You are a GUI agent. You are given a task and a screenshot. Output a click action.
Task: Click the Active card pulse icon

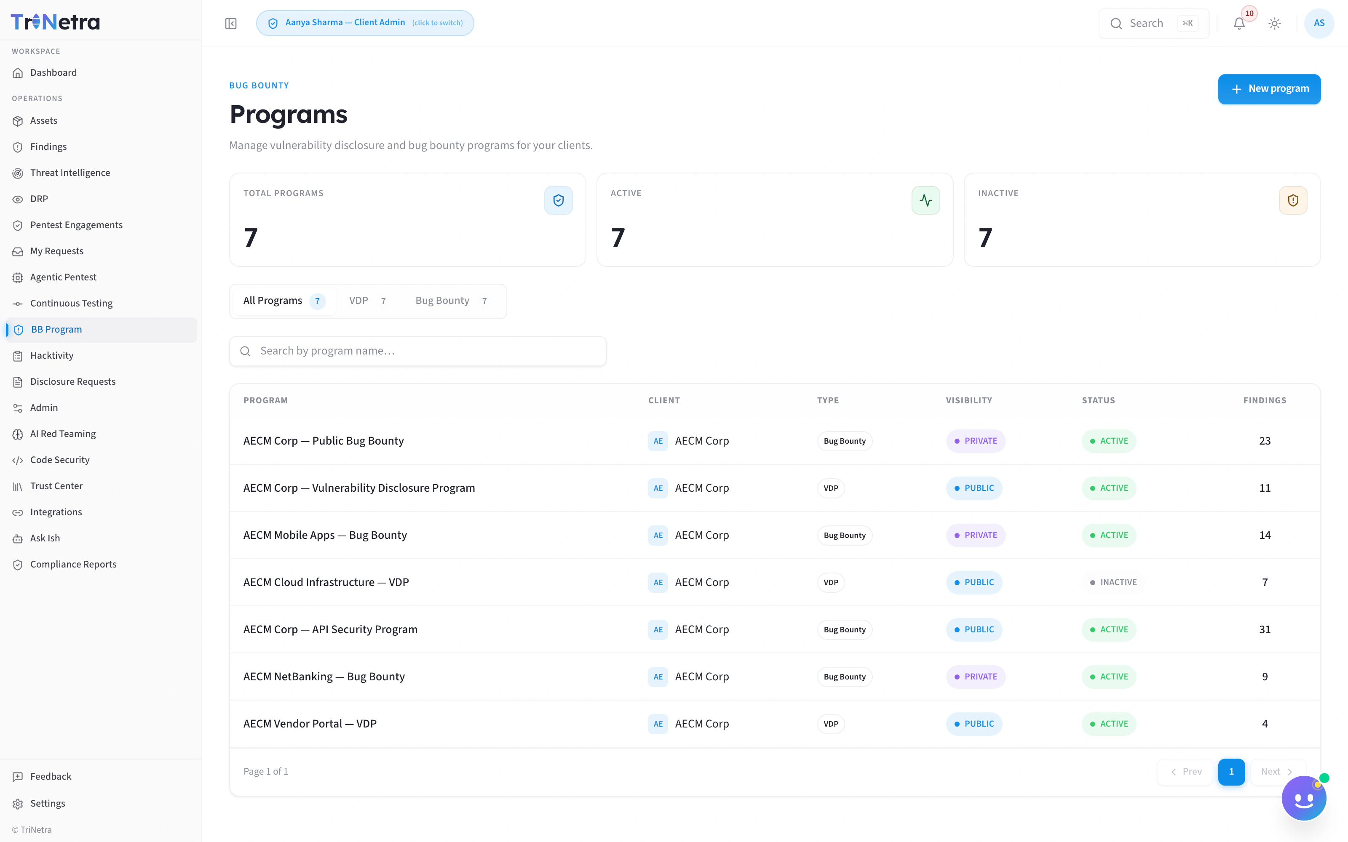[x=925, y=200]
